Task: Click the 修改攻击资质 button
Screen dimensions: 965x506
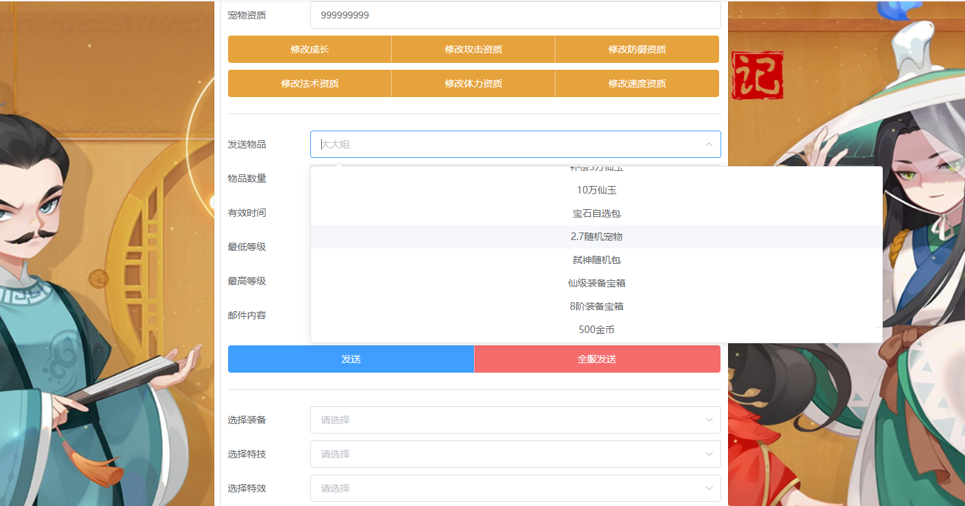Action: (x=473, y=49)
